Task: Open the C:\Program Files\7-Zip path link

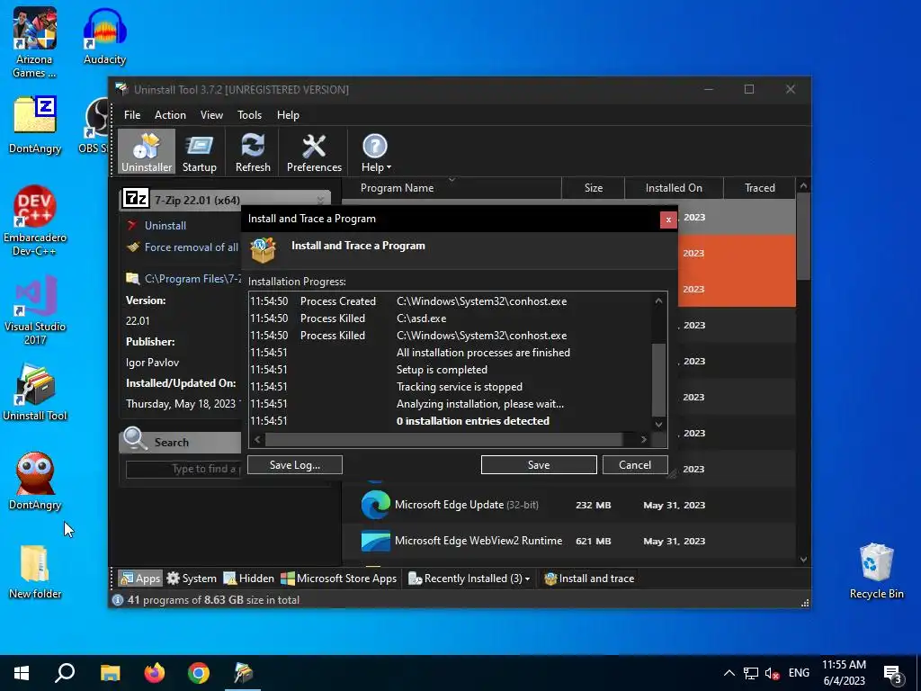Action: (x=192, y=279)
